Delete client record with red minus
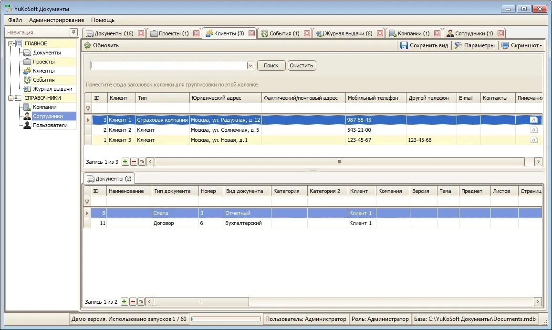 (x=134, y=162)
